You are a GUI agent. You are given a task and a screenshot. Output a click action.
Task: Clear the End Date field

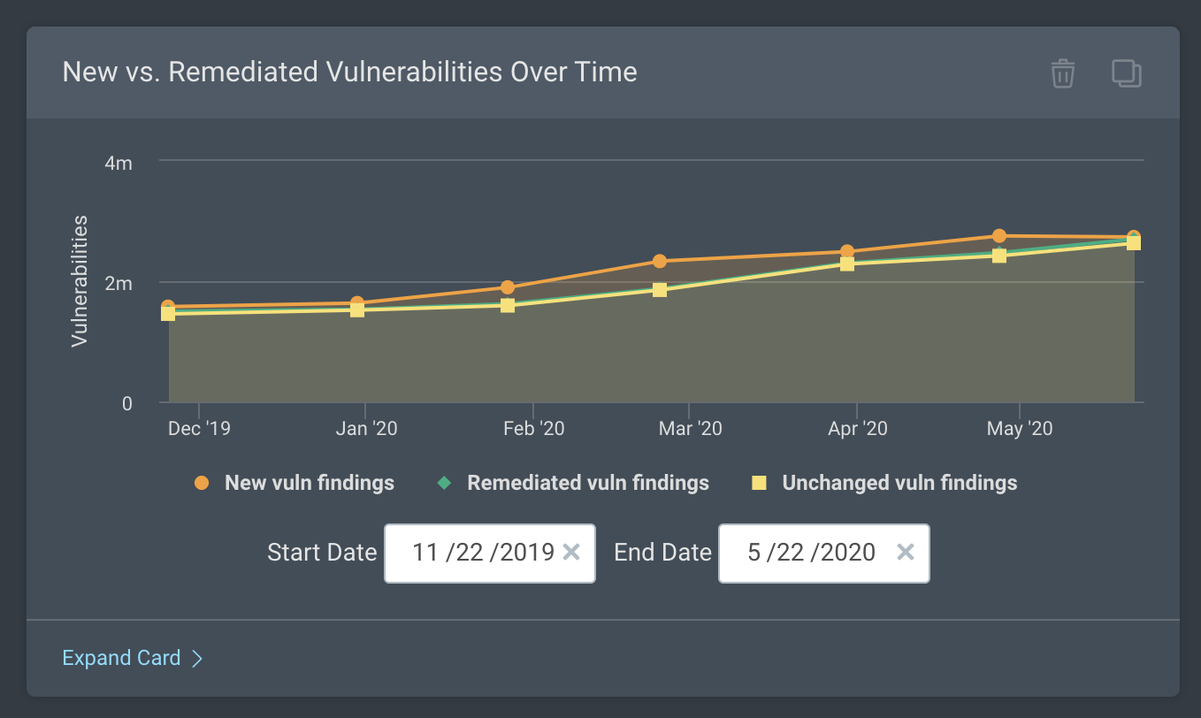pyautogui.click(x=906, y=553)
